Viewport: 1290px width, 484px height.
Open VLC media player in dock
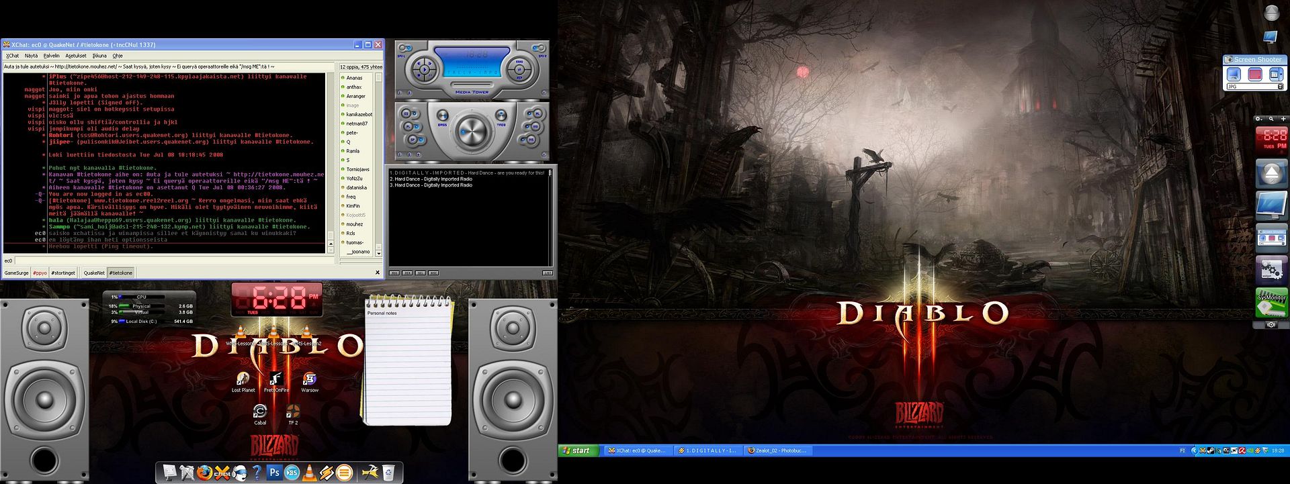pyautogui.click(x=309, y=473)
